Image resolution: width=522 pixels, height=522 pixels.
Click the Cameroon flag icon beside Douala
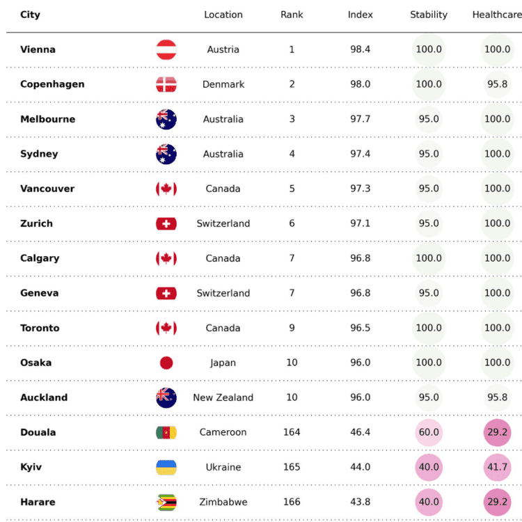pyautogui.click(x=166, y=432)
